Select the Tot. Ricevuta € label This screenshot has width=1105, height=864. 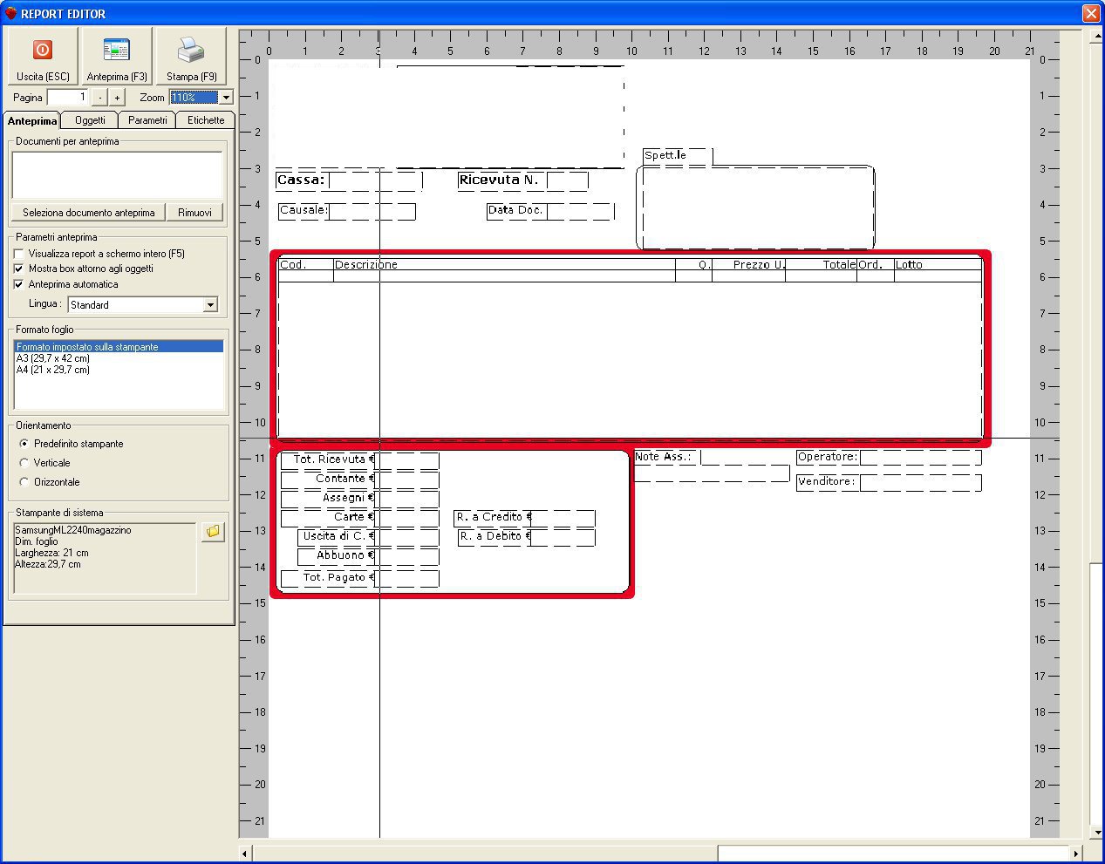(328, 460)
